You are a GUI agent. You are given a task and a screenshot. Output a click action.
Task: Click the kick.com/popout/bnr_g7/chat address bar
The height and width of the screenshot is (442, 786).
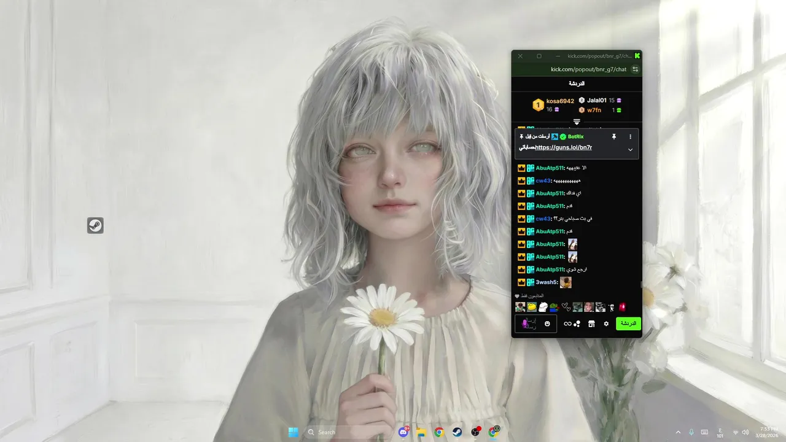pyautogui.click(x=588, y=69)
